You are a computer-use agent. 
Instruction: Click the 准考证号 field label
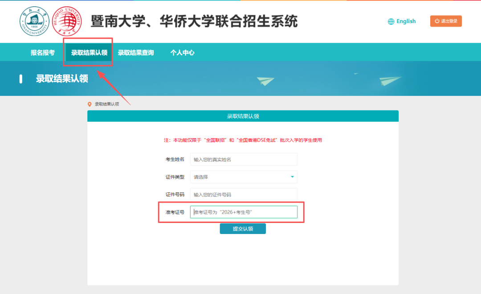pos(175,212)
